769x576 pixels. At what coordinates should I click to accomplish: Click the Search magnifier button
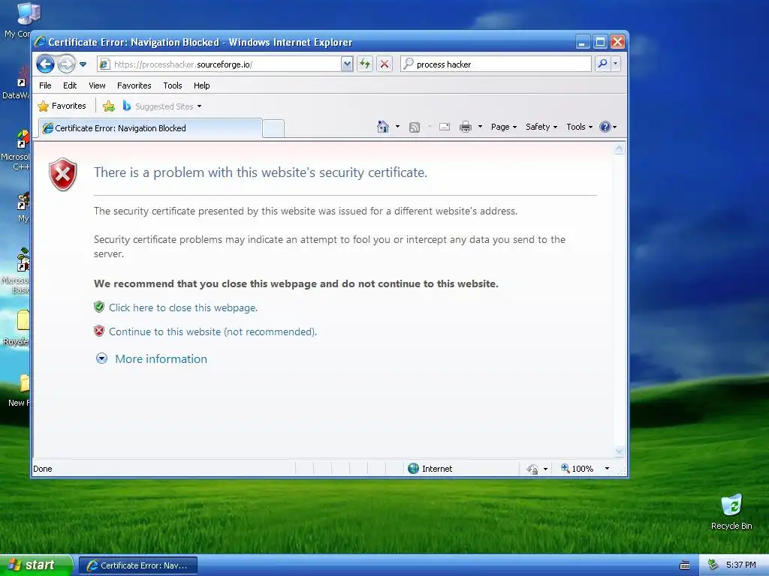pos(602,64)
